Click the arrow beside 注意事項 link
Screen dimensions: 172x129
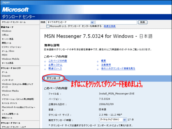(98, 65)
